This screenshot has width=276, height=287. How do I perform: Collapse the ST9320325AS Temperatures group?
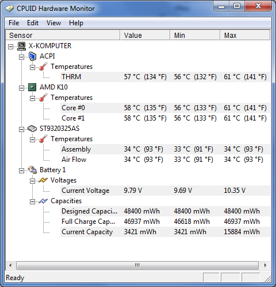32,139
